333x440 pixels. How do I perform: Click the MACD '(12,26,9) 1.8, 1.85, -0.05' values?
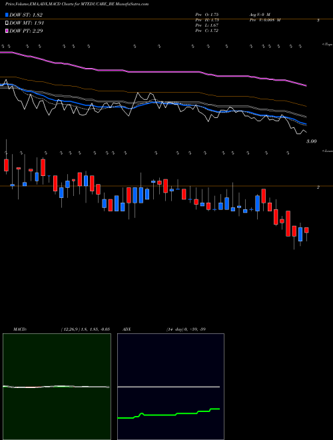pyautogui.click(x=85, y=329)
